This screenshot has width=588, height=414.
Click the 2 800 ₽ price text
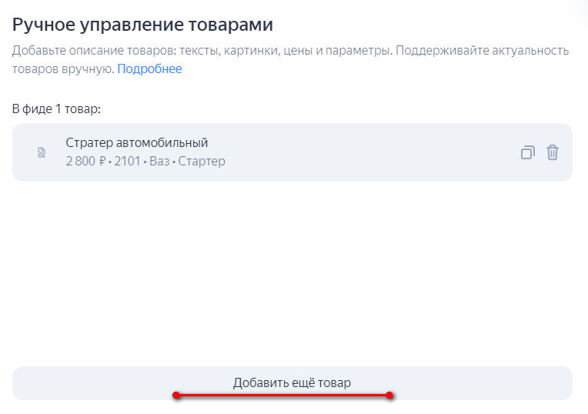coord(86,162)
